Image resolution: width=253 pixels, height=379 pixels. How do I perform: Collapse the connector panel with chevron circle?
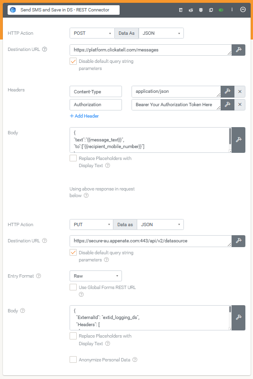click(x=243, y=10)
